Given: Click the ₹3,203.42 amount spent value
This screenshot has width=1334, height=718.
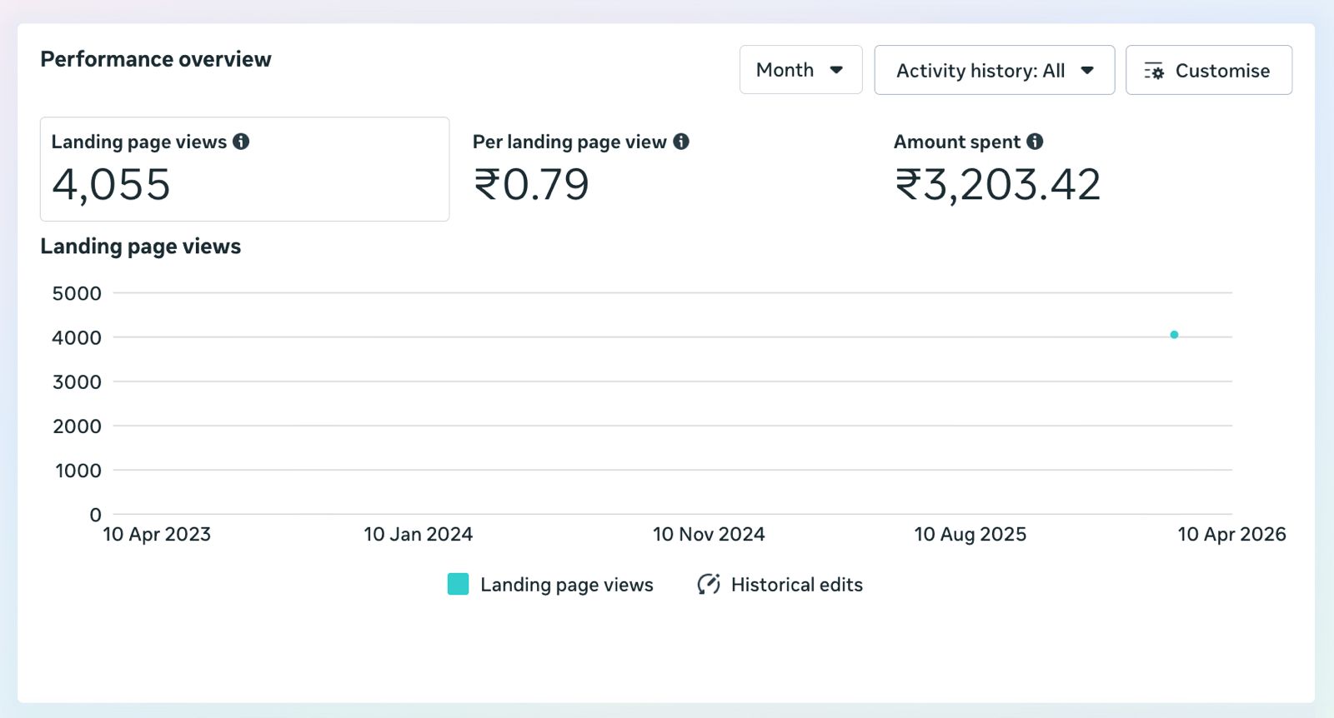Looking at the screenshot, I should pyautogui.click(x=998, y=185).
